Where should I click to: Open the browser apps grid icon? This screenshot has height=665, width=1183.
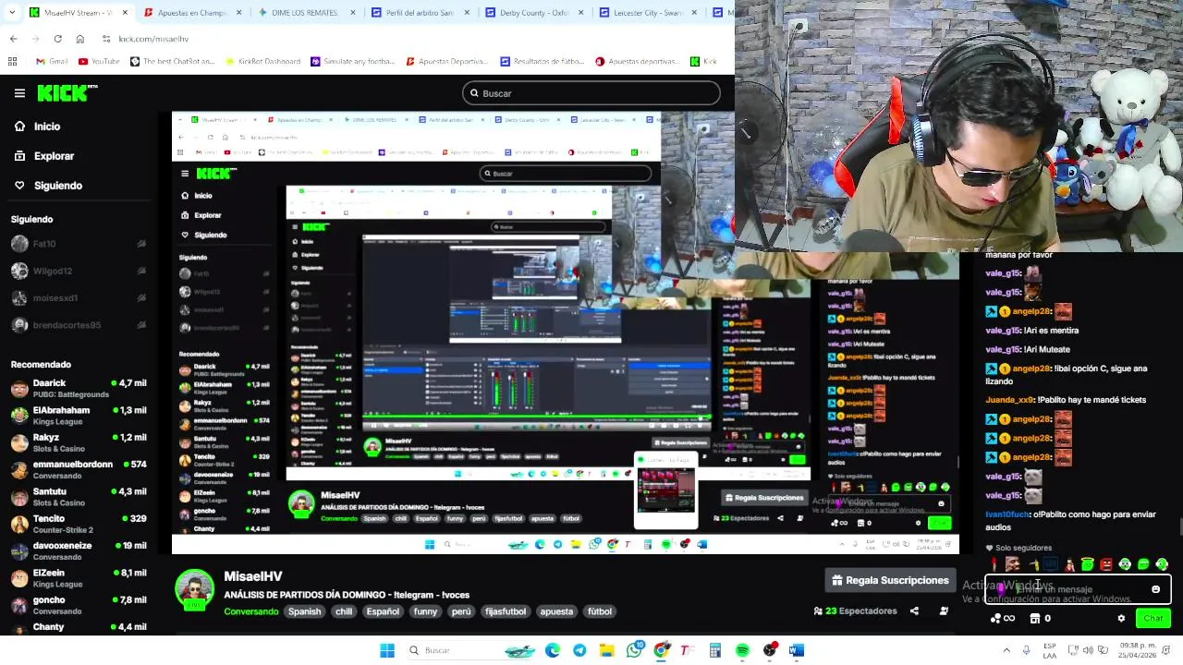tap(12, 62)
